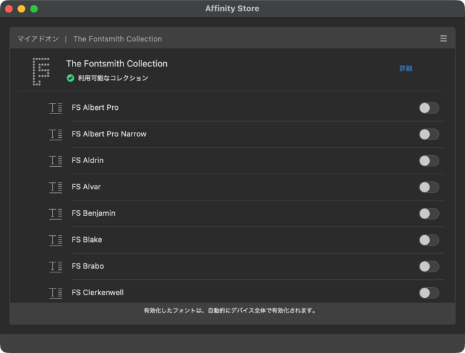Click the FS Blake font row label
The width and height of the screenshot is (465, 353).
[x=87, y=240]
